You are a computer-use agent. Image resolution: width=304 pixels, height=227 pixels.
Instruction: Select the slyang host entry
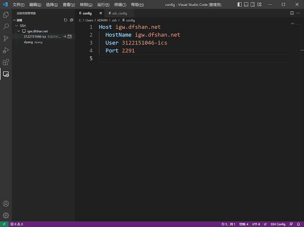(28, 42)
